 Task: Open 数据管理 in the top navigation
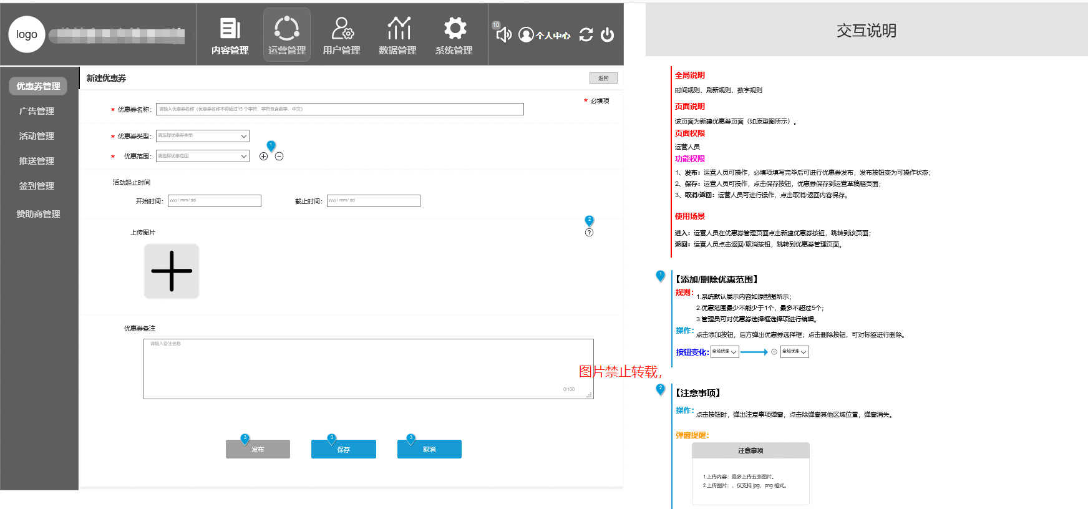pyautogui.click(x=397, y=36)
